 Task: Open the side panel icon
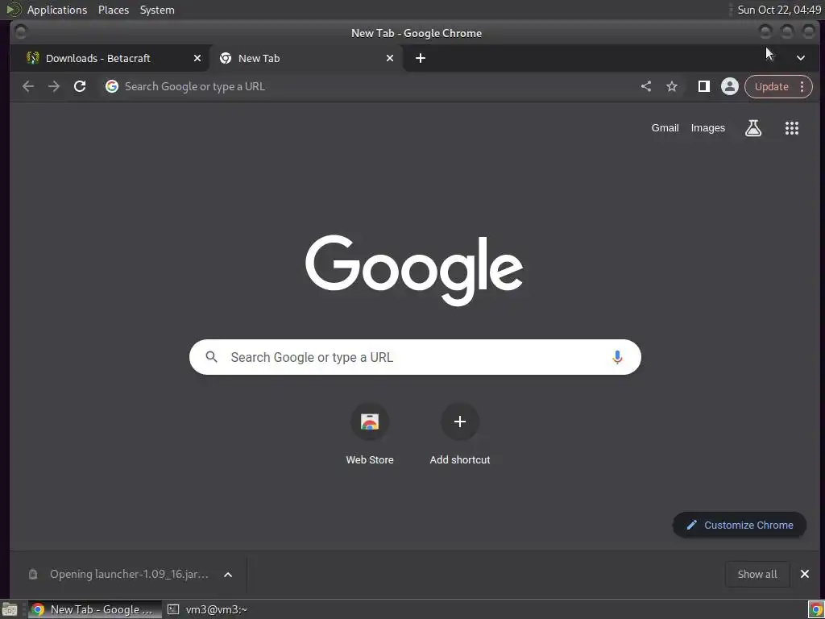(x=704, y=86)
